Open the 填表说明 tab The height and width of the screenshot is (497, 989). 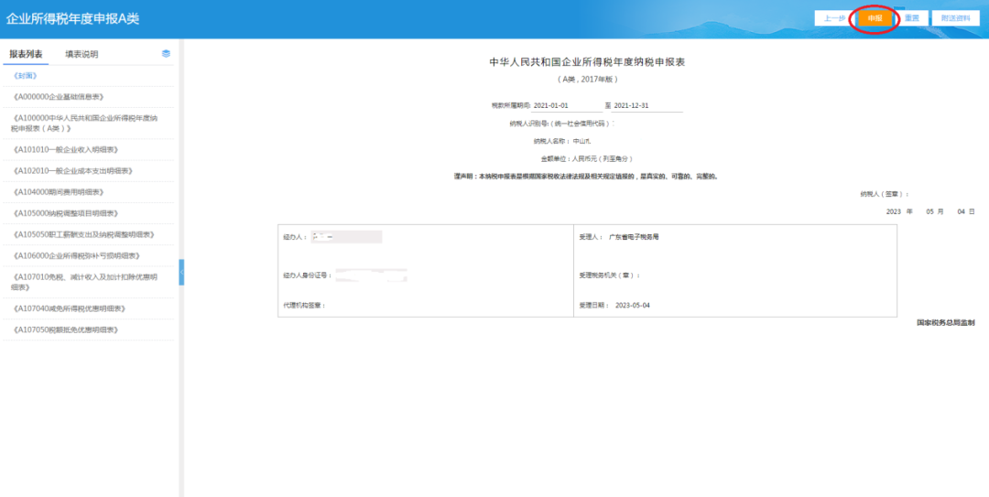tap(82, 54)
